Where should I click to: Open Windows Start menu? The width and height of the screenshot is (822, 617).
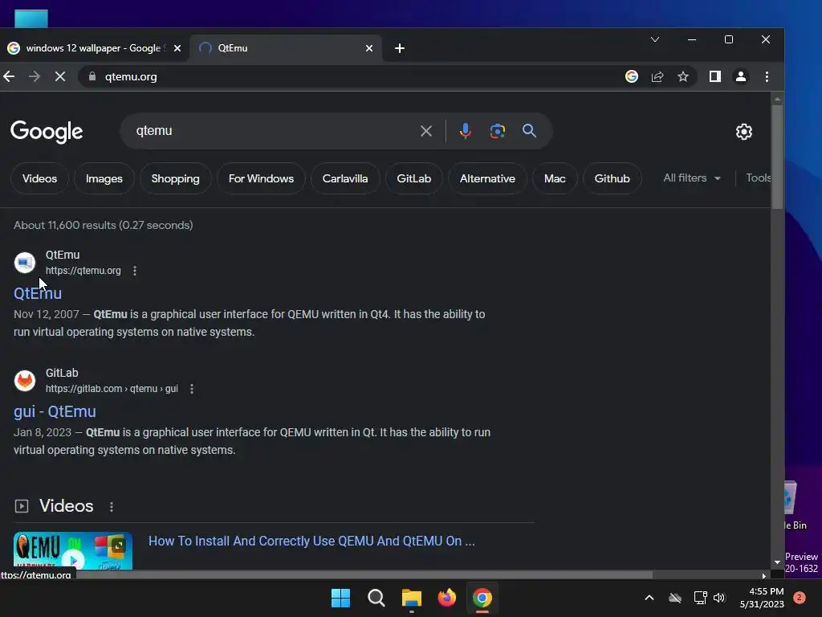340,598
